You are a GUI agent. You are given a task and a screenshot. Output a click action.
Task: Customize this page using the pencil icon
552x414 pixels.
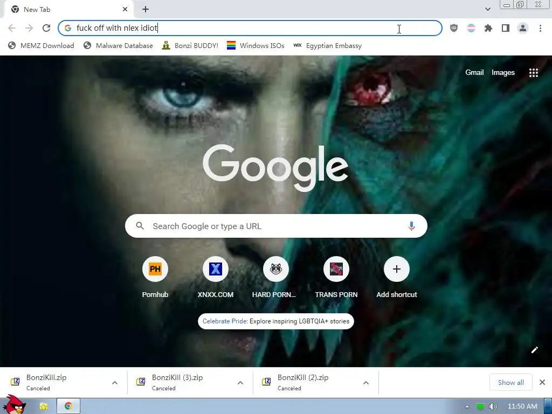click(534, 349)
